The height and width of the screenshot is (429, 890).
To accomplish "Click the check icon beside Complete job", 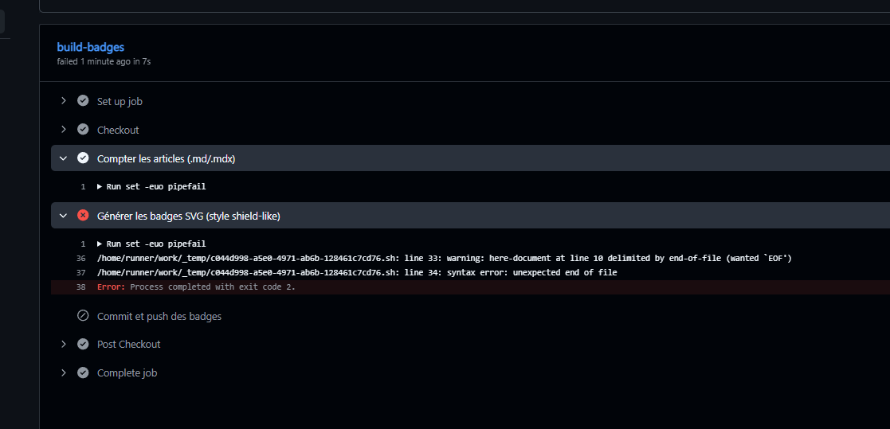I will [83, 373].
